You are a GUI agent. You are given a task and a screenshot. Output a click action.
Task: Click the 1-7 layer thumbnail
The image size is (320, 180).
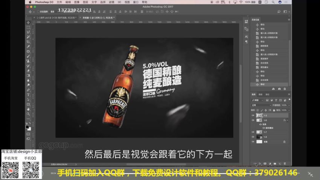coord(259,132)
